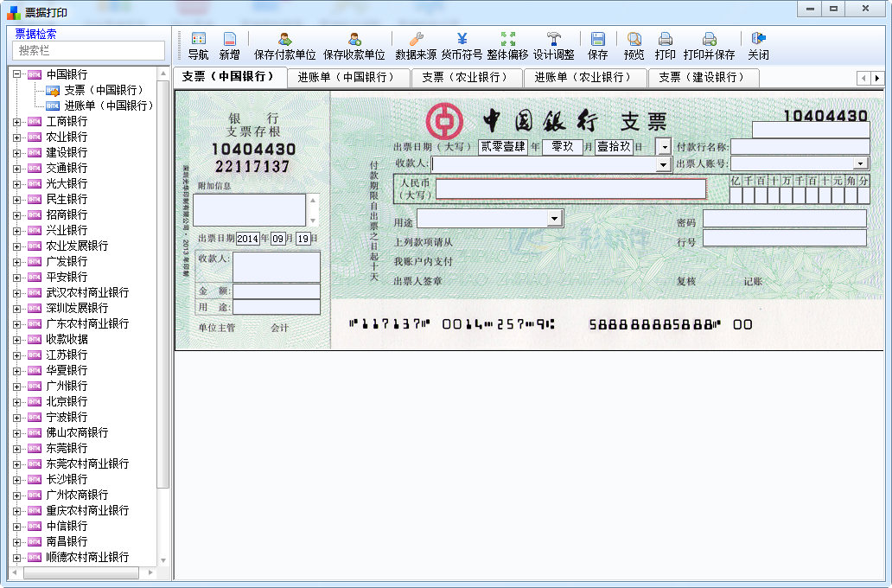This screenshot has width=892, height=588.
Task: Click the 付款行名称 input field
Action: [x=800, y=147]
